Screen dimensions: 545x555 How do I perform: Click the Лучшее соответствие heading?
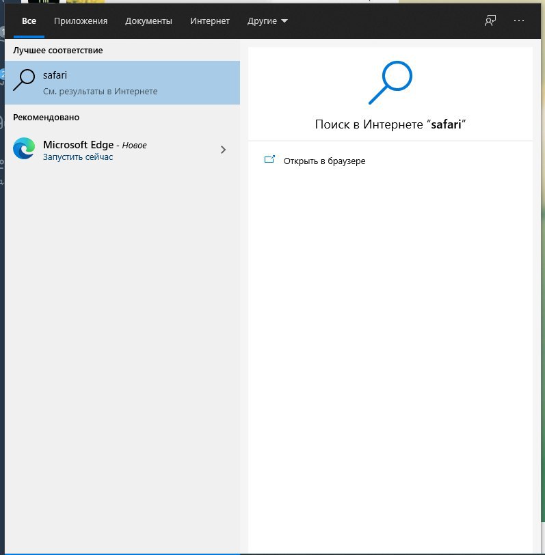point(57,51)
